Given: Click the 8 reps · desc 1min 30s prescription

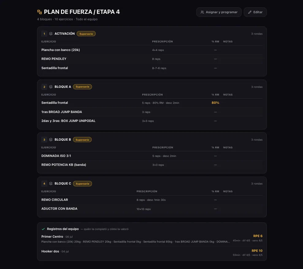Looking at the screenshot, I should tap(151, 200).
